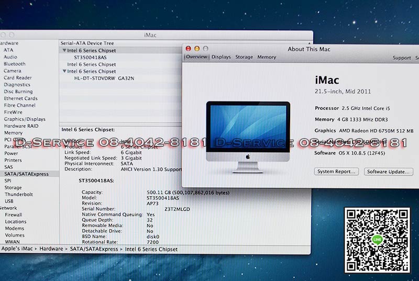Select the ST3500418AS drive in the device tree
This screenshot has width=419, height=281.
[x=90, y=58]
